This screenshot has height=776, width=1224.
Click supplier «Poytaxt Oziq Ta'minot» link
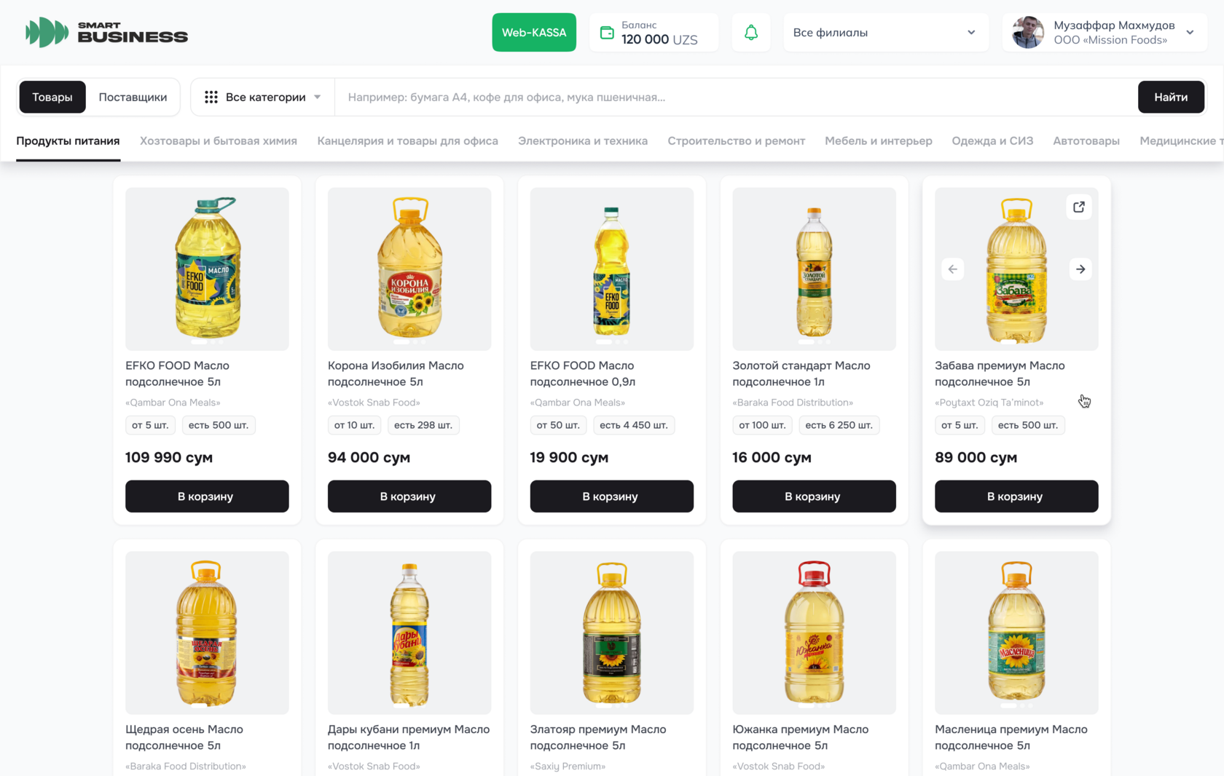click(x=989, y=402)
